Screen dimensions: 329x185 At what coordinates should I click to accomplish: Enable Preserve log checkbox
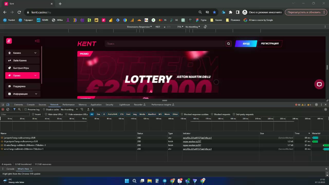(x=26, y=109)
